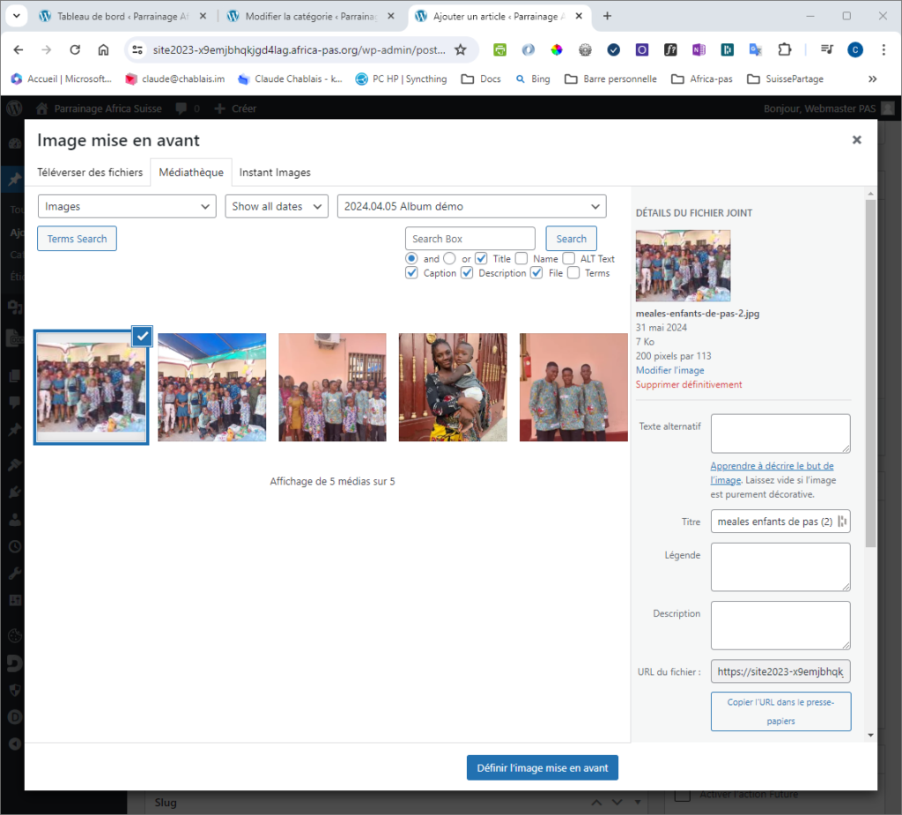902x815 pixels.
Task: Bookmark this page with the star icon
Action: pos(460,50)
